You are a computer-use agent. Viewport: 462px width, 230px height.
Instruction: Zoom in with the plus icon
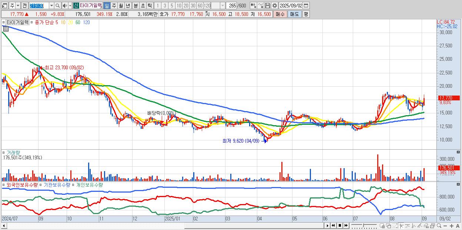452,226
